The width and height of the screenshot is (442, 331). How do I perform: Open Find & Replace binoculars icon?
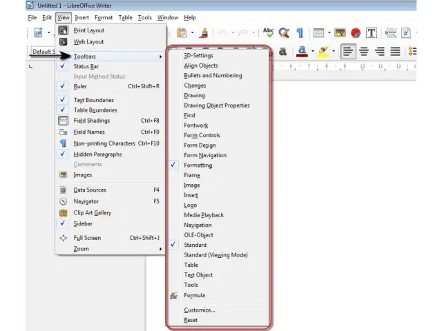coord(284,32)
